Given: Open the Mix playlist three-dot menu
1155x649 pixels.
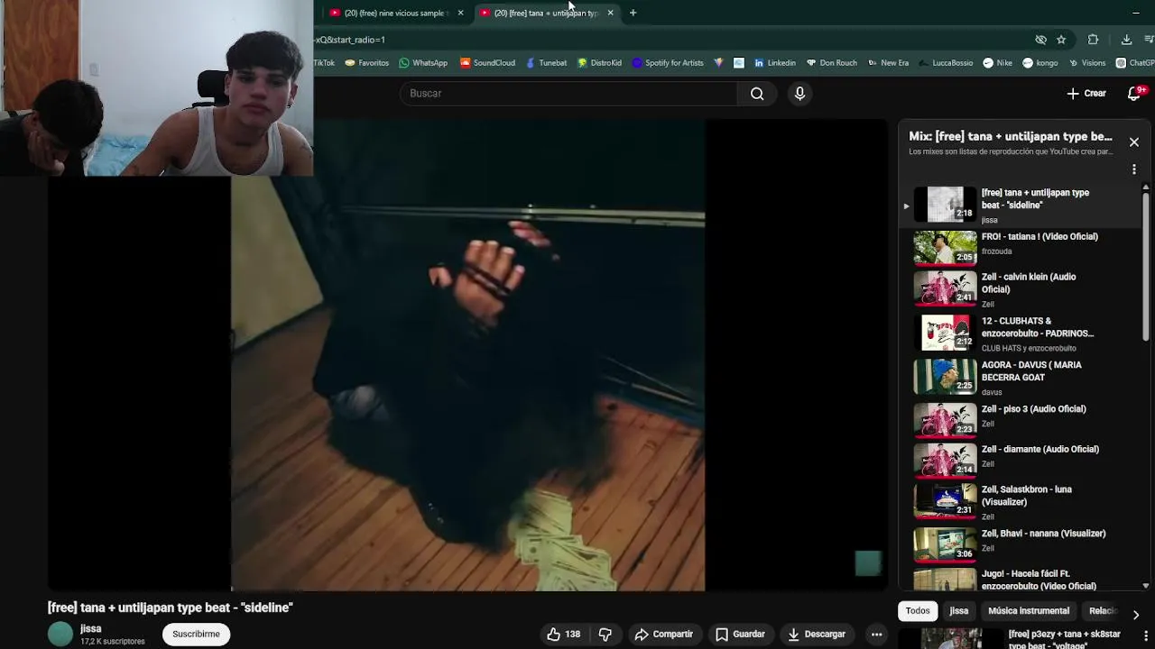Looking at the screenshot, I should [1134, 169].
